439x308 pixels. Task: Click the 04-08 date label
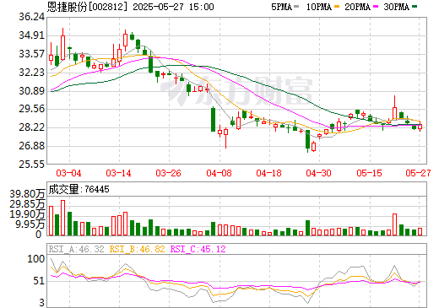click(219, 173)
